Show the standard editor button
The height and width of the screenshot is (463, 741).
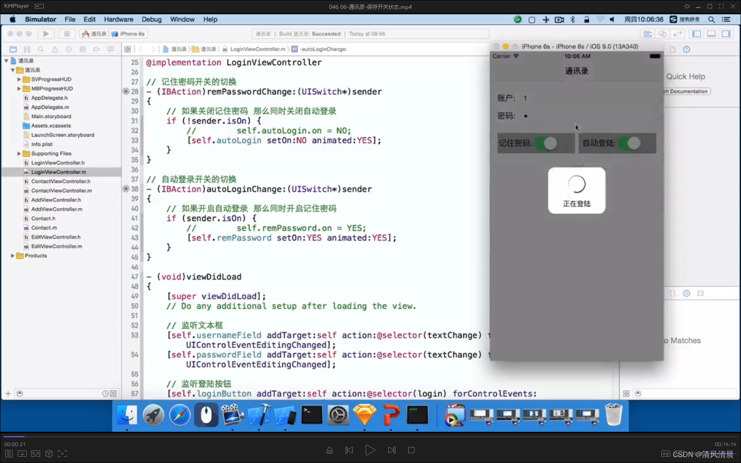pyautogui.click(x=648, y=34)
